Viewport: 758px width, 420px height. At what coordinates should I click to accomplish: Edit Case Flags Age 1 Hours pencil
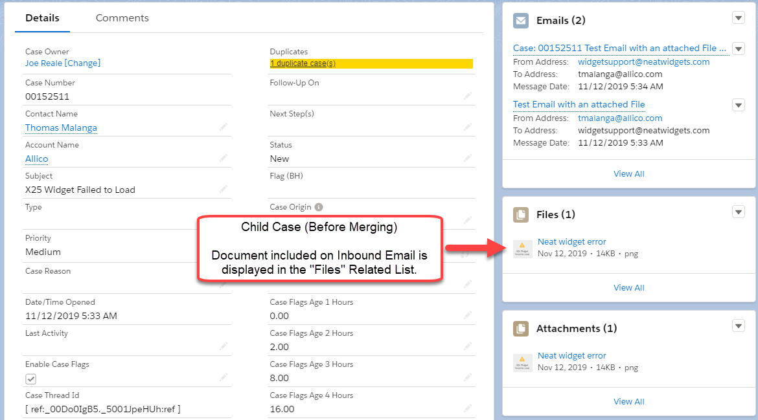[468, 315]
